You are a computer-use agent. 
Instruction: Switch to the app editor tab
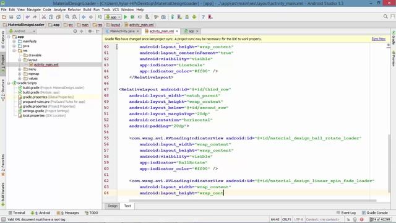[191, 31]
